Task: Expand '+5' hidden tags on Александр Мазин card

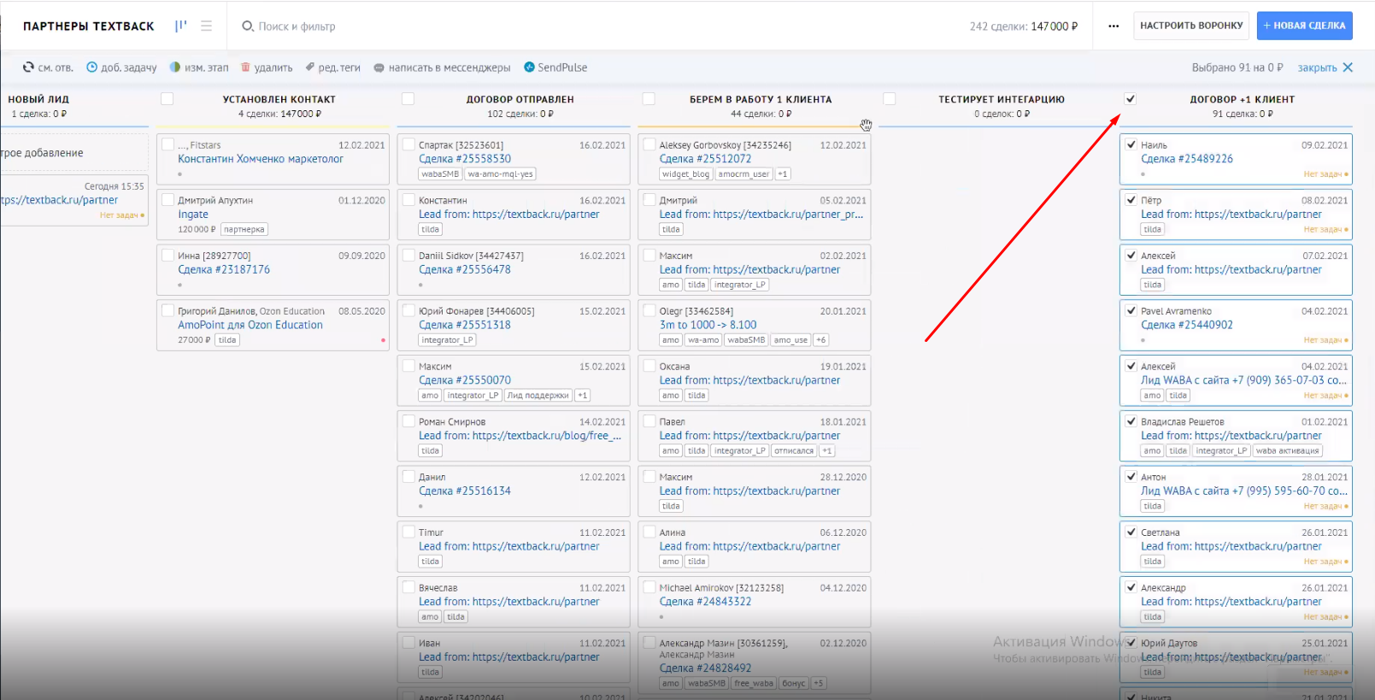Action: pos(819,683)
